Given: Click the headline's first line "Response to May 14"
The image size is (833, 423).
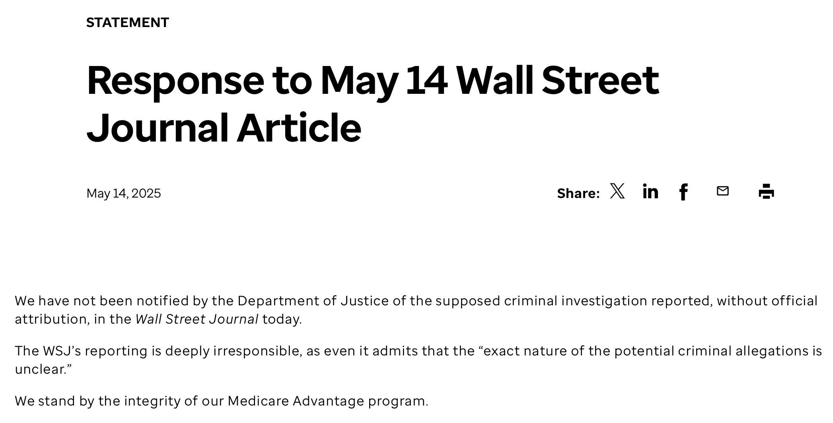Looking at the screenshot, I should (x=267, y=81).
